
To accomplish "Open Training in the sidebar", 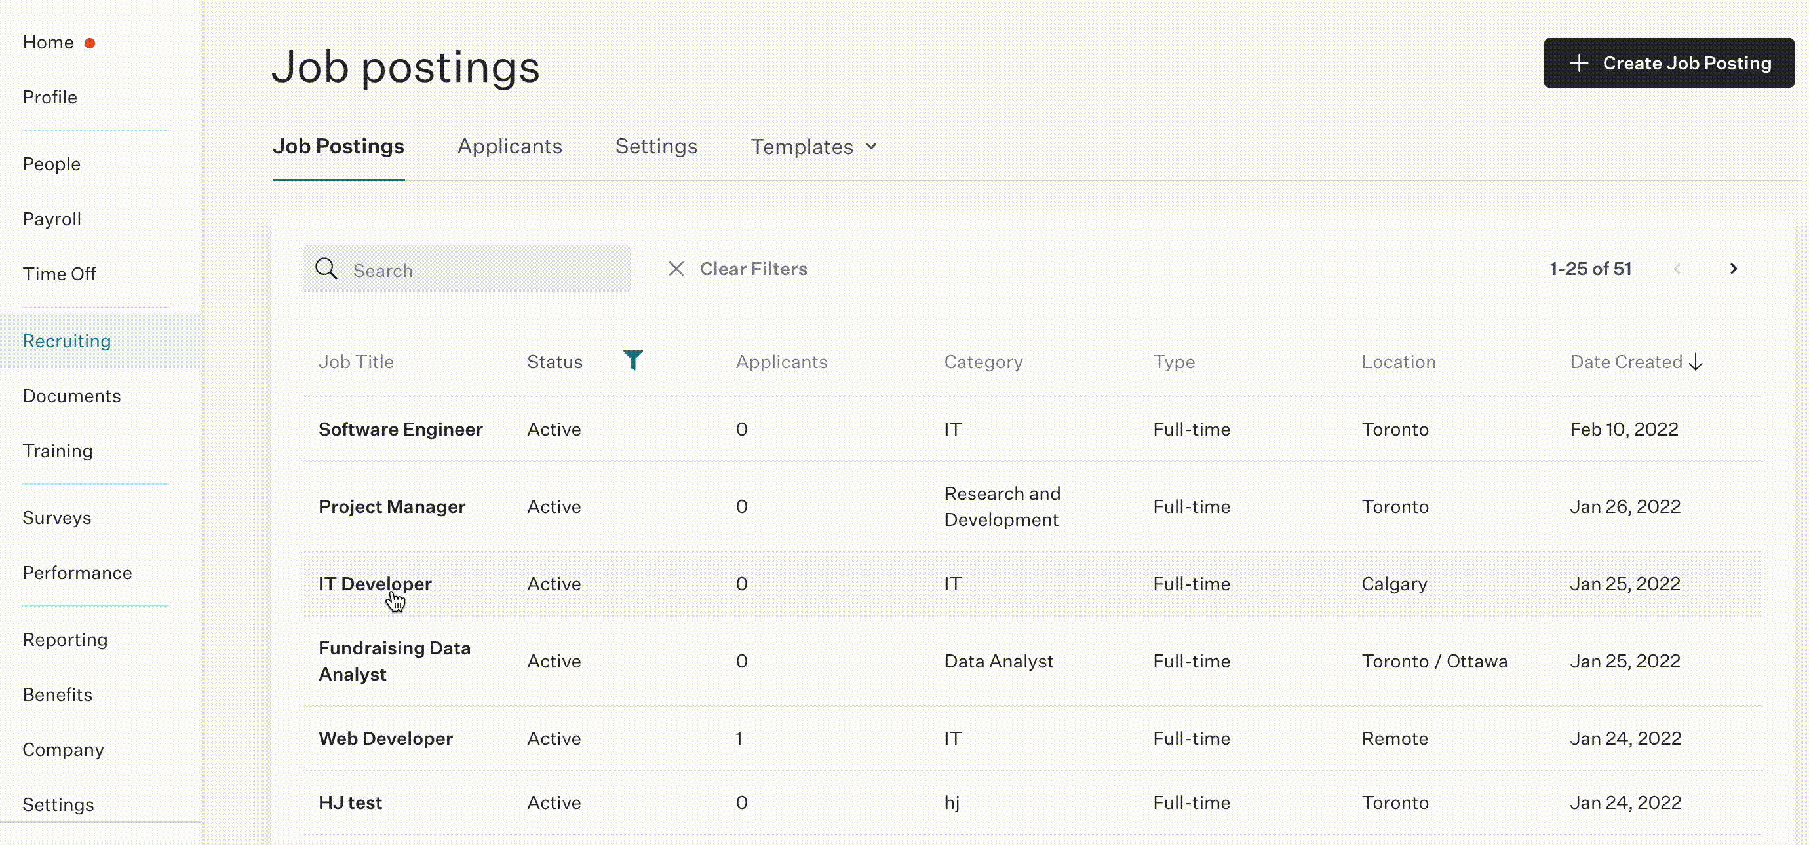I will 58,451.
